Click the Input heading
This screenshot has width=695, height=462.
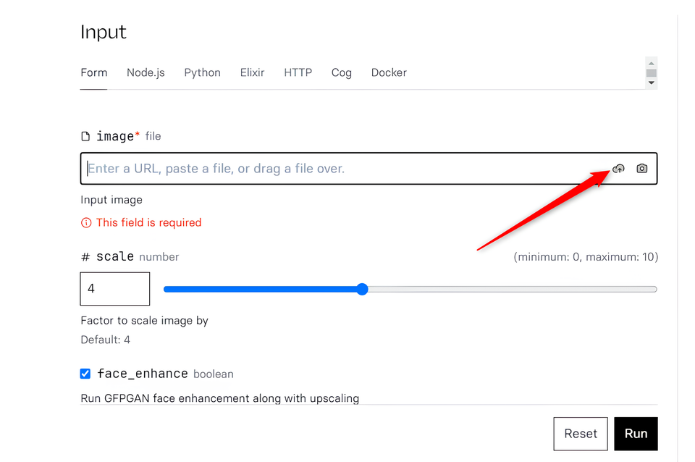tap(104, 33)
